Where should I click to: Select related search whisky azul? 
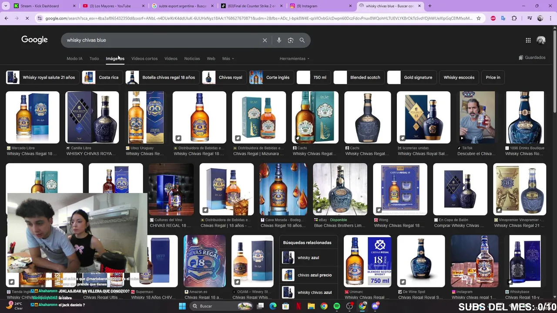(308, 258)
